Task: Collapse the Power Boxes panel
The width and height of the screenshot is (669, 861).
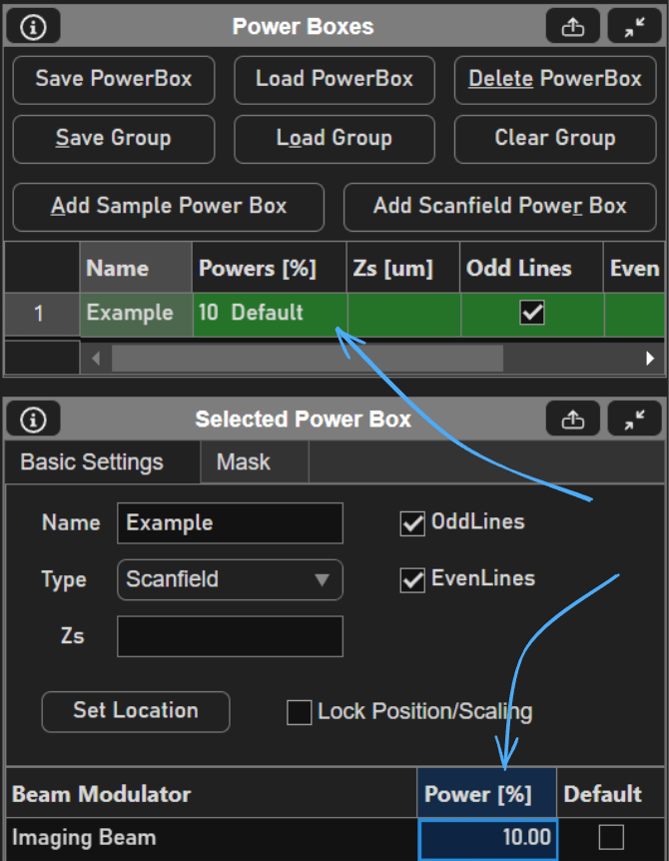Action: click(x=635, y=27)
